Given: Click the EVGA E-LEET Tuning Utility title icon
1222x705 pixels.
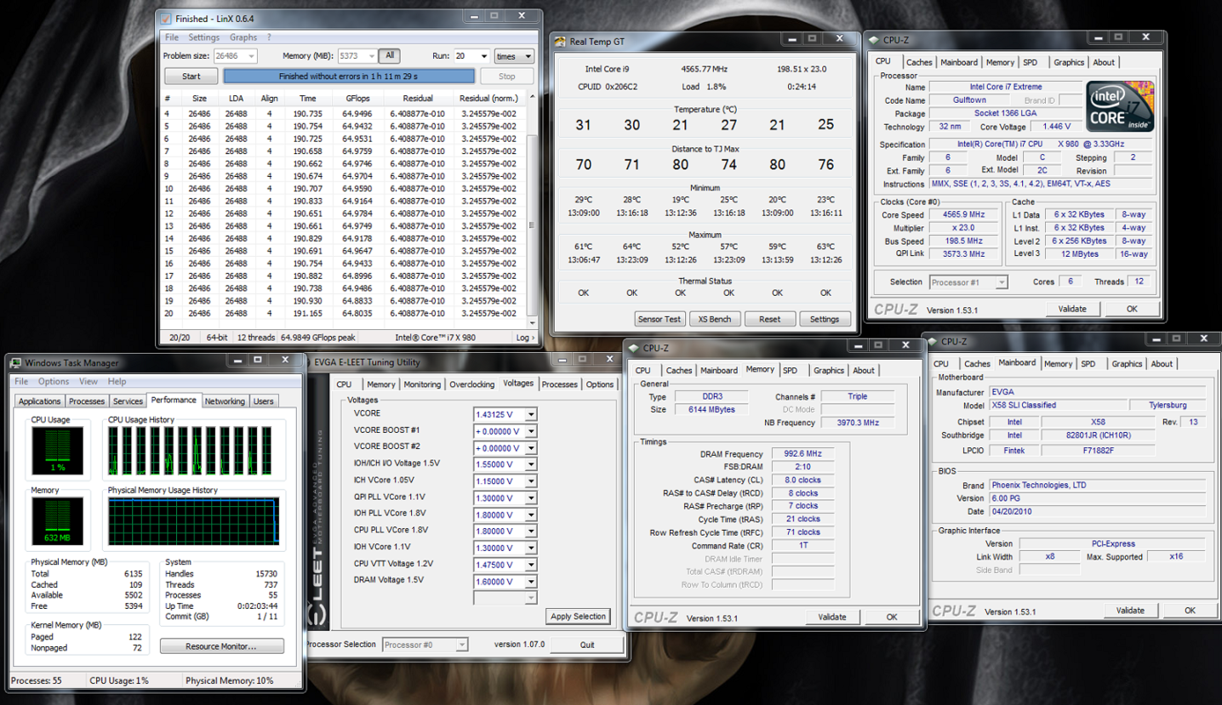Looking at the screenshot, I should pos(308,362).
